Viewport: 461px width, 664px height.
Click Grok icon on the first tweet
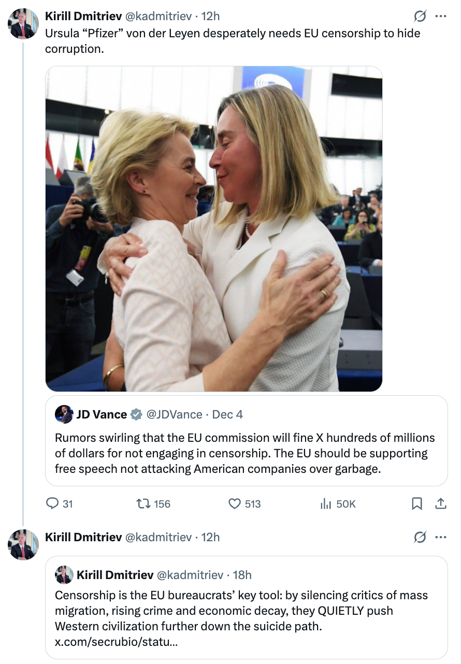tap(420, 17)
